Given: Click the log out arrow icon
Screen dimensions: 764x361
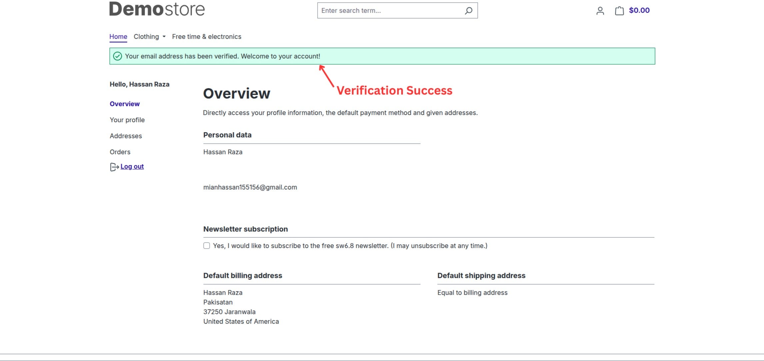Looking at the screenshot, I should click(114, 167).
